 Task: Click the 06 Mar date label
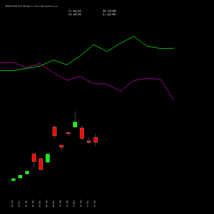pos(47,203)
